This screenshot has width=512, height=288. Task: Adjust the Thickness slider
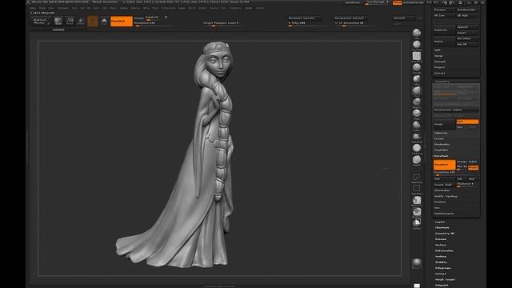coord(467,185)
